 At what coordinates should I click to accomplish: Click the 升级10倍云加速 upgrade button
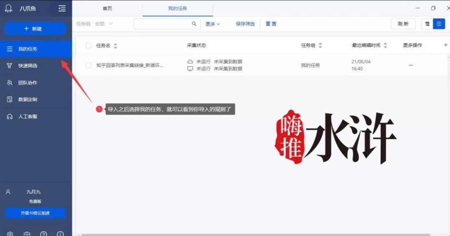[35, 213]
